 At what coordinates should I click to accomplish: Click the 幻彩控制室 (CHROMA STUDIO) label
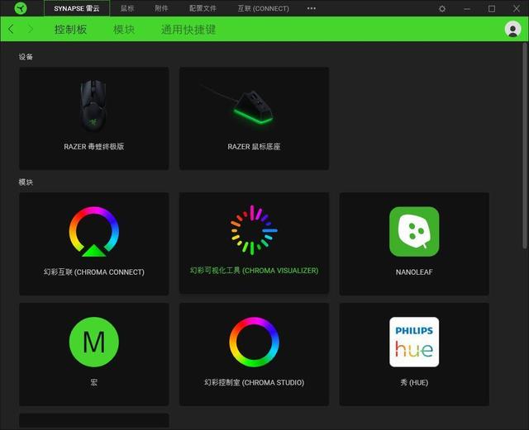click(254, 382)
